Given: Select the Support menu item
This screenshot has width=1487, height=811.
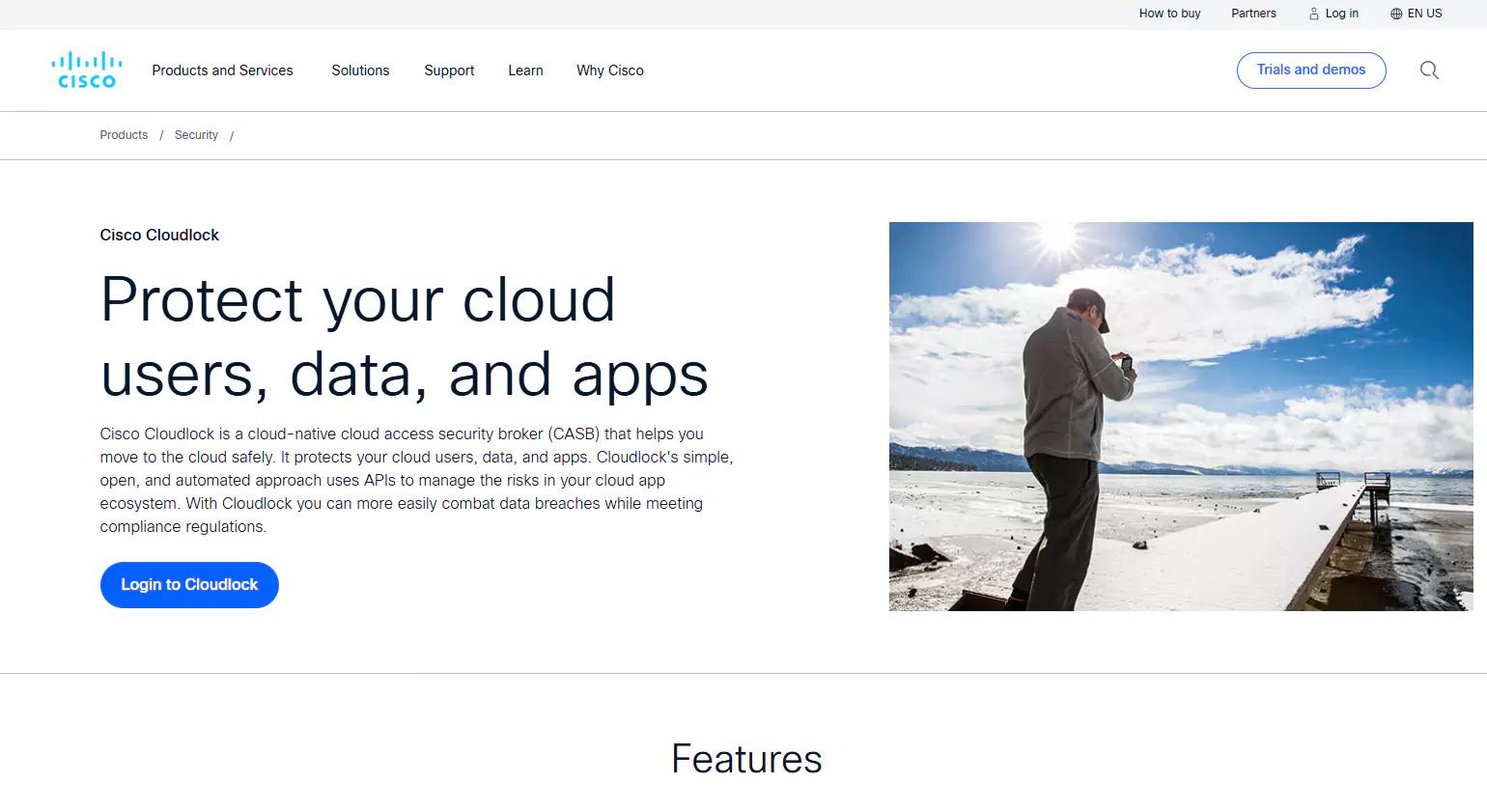Looking at the screenshot, I should click(x=449, y=70).
